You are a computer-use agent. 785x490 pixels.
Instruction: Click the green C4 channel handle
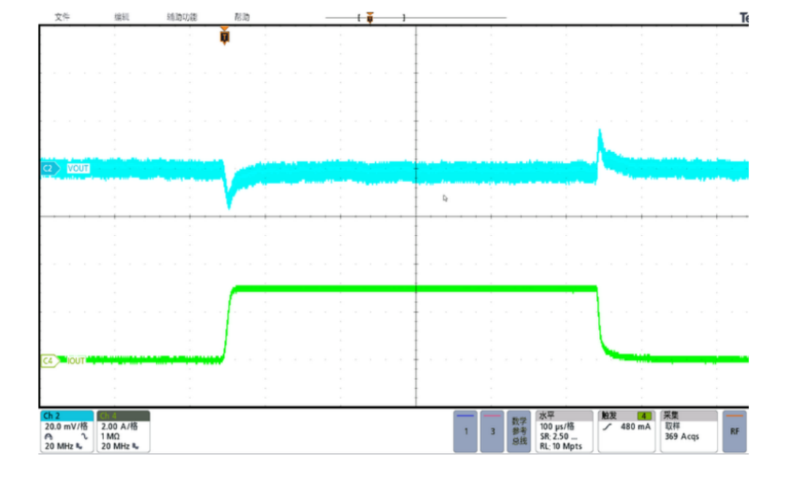point(49,360)
